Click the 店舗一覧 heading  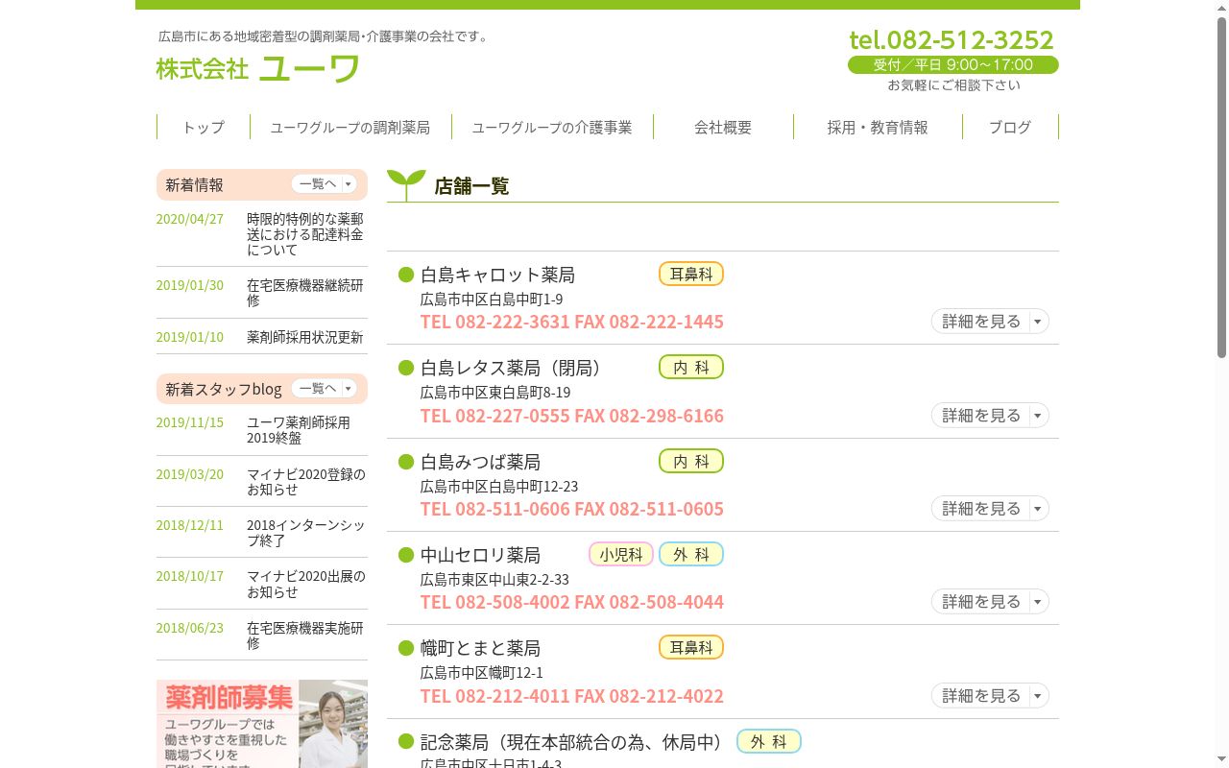[471, 186]
